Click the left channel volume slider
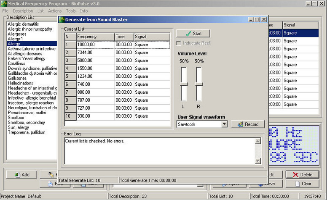The width and height of the screenshot is (327, 200). [184, 84]
